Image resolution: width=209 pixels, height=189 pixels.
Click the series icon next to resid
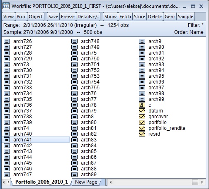pyautogui.click(x=142, y=134)
